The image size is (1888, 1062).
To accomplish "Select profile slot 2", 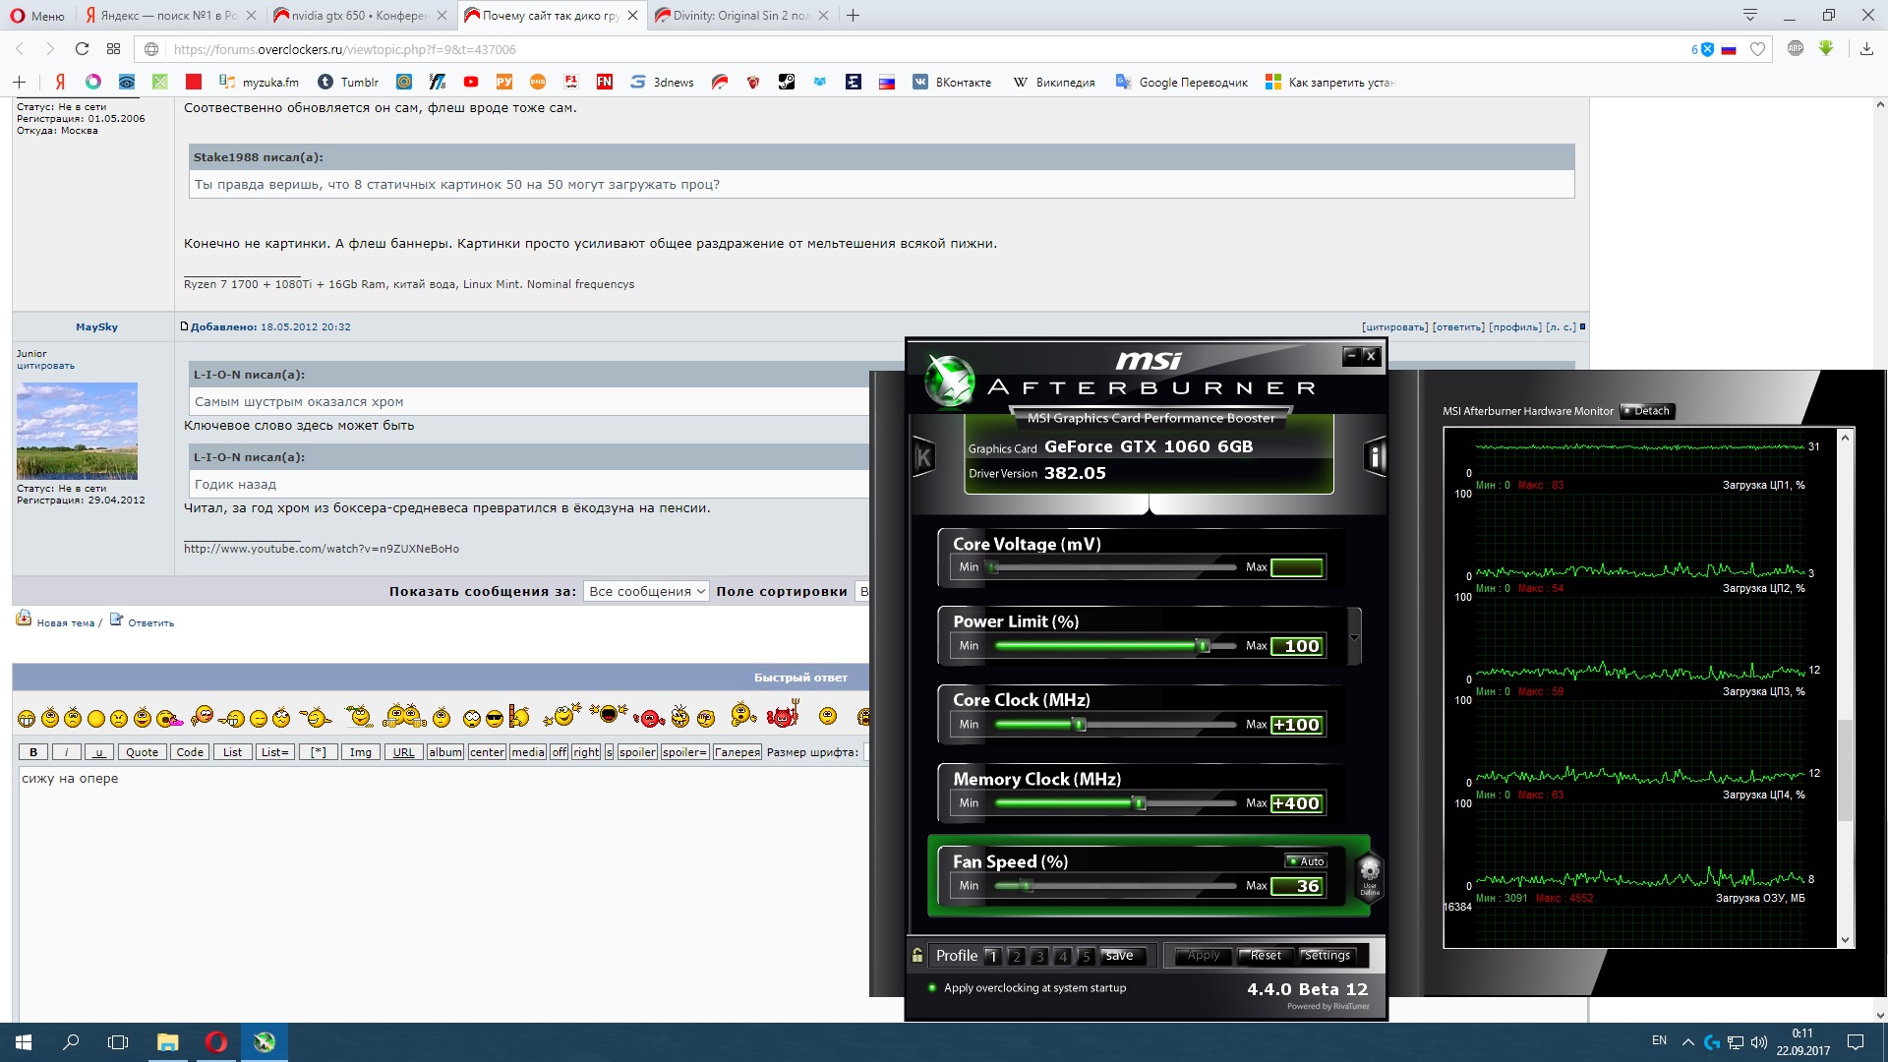I will (1016, 956).
